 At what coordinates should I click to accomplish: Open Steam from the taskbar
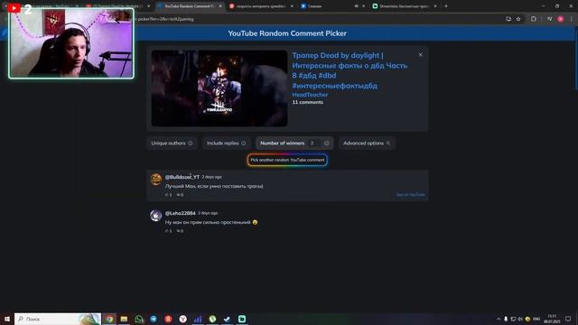(227, 319)
